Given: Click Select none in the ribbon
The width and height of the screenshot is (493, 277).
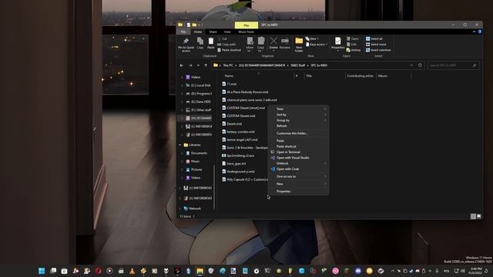Looking at the screenshot, I should click(x=376, y=45).
